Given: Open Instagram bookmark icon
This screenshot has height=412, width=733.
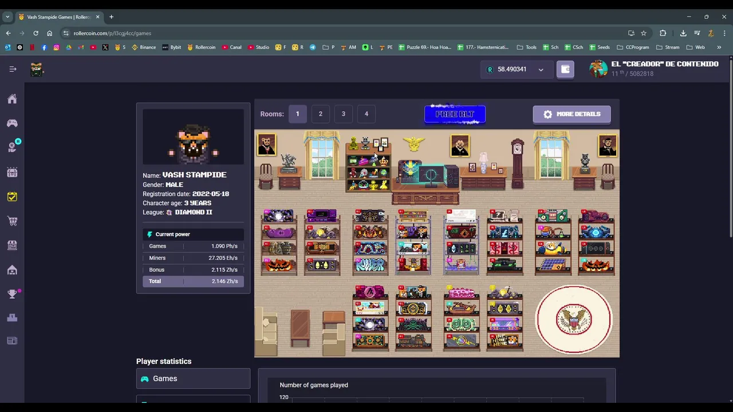Looking at the screenshot, I should point(56,47).
